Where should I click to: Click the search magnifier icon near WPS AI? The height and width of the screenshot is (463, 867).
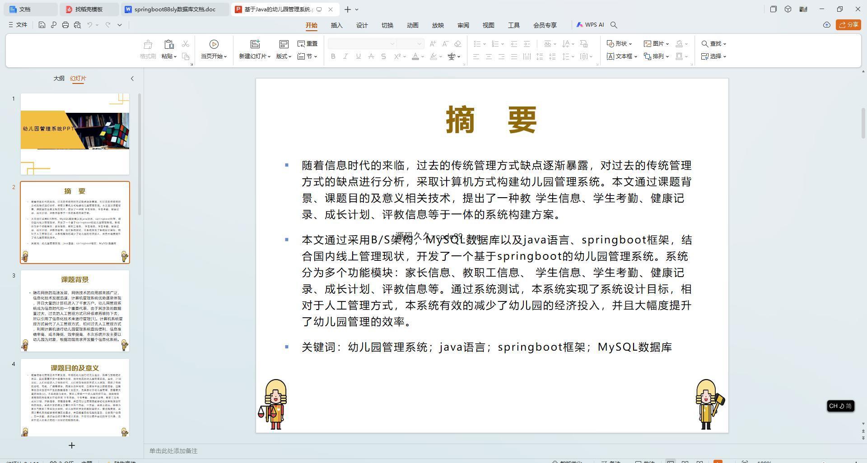point(614,25)
